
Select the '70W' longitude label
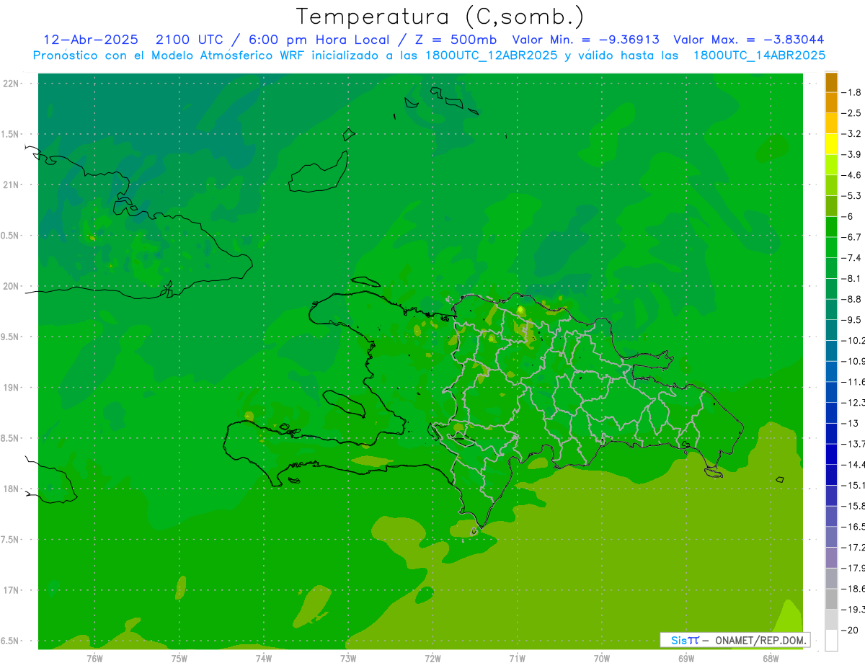[602, 658]
